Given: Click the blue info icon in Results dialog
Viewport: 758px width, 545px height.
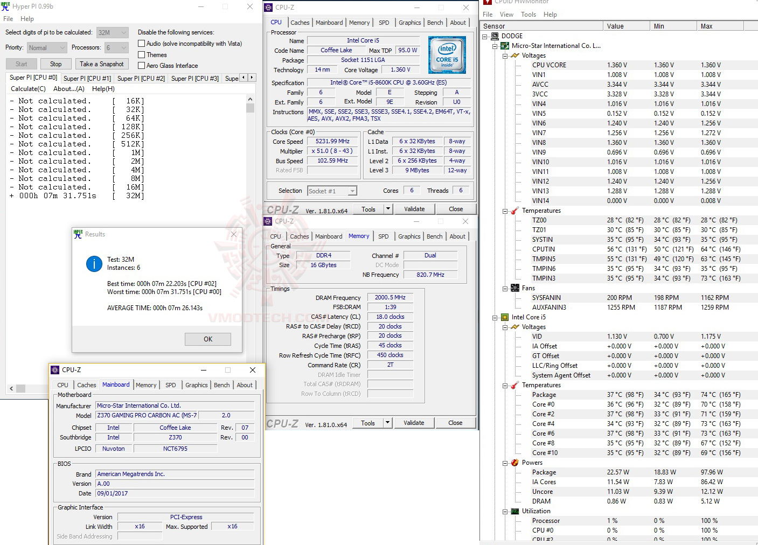Looking at the screenshot, I should [x=93, y=264].
